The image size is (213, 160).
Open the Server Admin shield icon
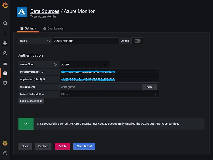(5, 83)
